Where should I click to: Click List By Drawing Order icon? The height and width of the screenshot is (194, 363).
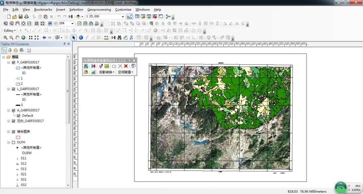(4, 50)
